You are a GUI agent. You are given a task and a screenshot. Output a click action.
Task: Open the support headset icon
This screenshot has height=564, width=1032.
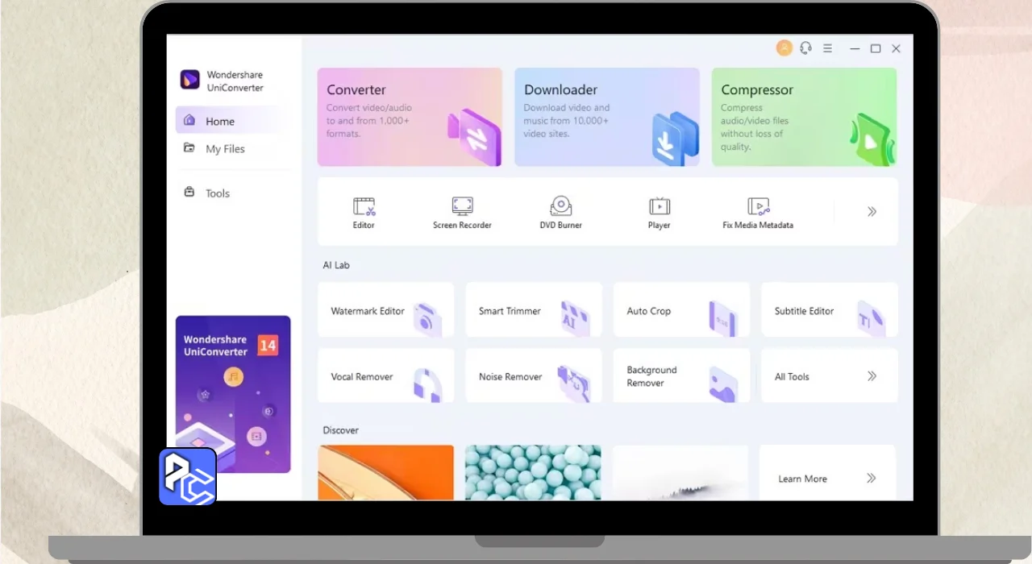805,48
